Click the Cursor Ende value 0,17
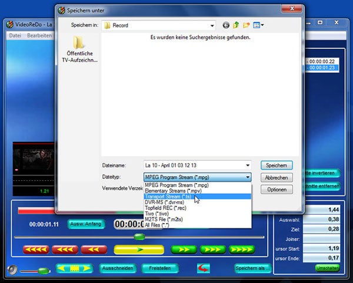This screenshot has height=283, width=353. 321,258
